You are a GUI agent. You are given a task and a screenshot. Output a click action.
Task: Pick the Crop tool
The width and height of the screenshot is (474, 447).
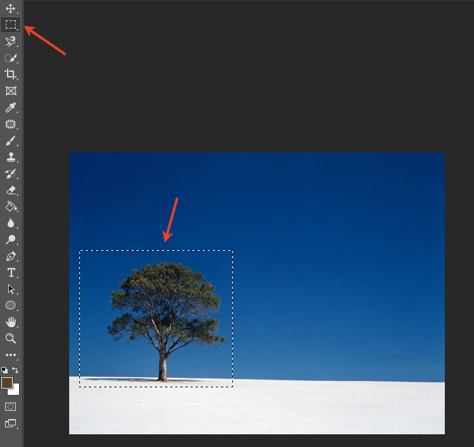11,74
